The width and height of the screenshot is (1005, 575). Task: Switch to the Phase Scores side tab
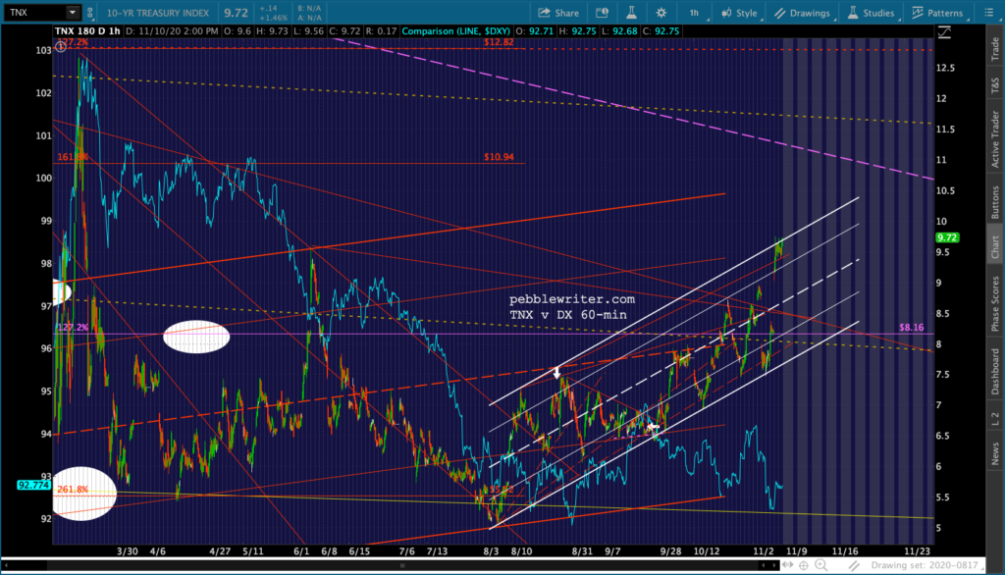(x=995, y=303)
